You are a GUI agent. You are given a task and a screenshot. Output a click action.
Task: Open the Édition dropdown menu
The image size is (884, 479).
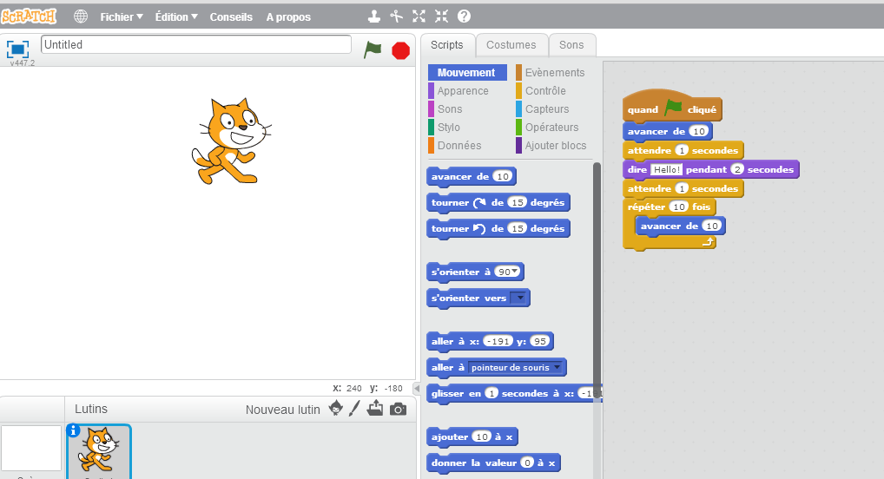coord(176,16)
